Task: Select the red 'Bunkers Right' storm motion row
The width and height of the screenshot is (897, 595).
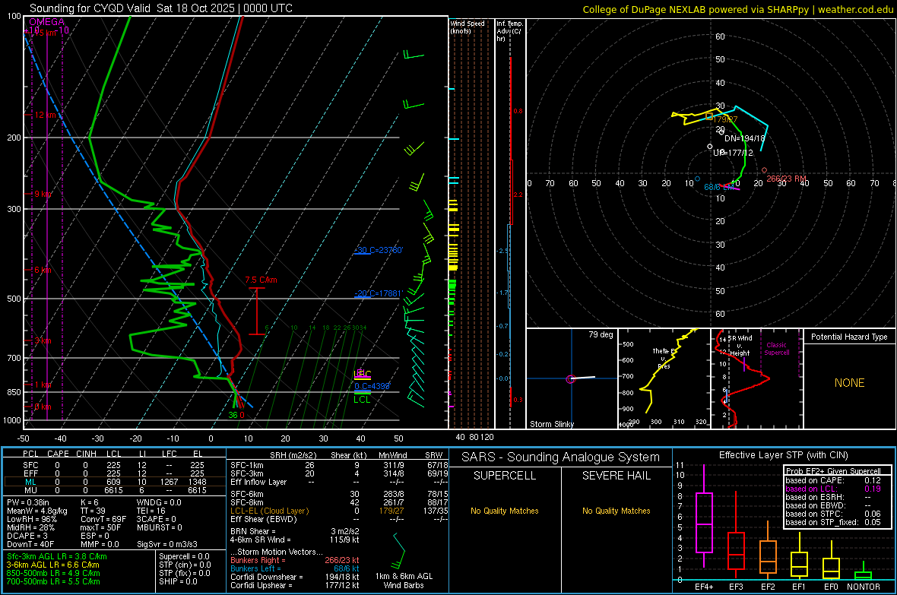Action: click(x=295, y=560)
